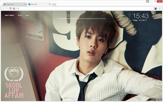Image resolution: width=163 pixels, height=102 pixels.
Task: Close the New Tab tab
Action: [50, 4]
